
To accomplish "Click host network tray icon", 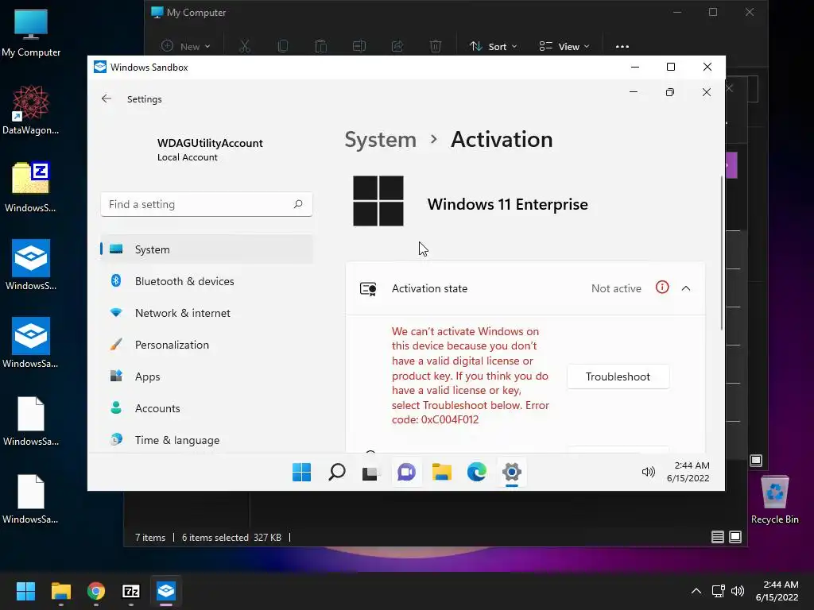I will (719, 591).
